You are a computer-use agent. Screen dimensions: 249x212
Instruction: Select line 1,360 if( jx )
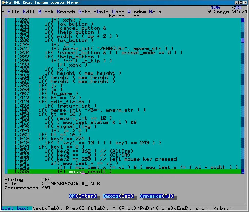pyautogui.click(x=124, y=69)
